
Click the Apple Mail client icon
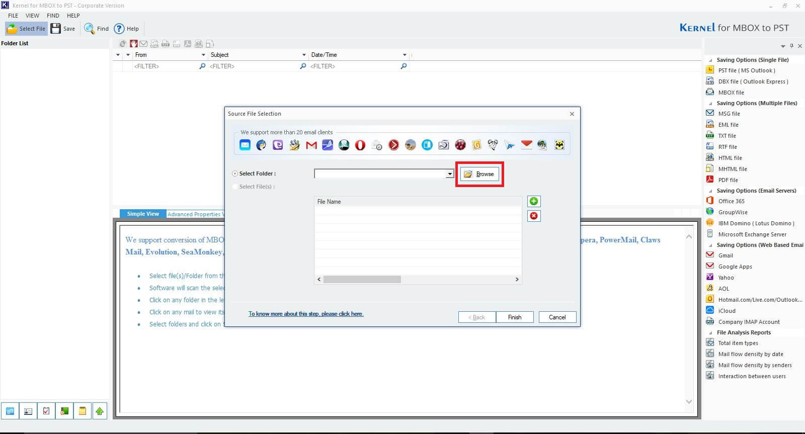pyautogui.click(x=245, y=145)
